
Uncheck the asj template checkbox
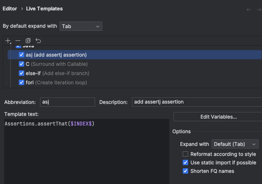(x=22, y=55)
